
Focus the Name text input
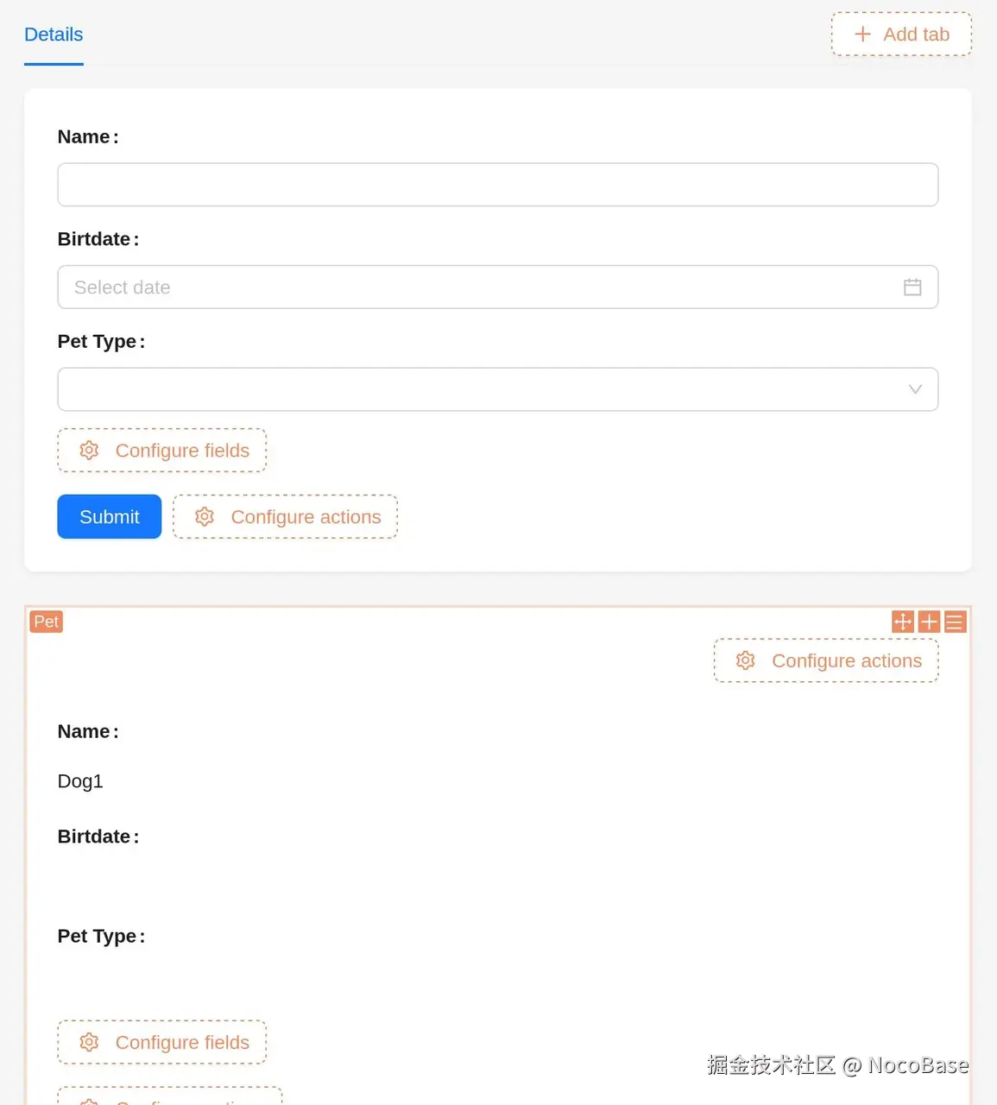point(497,185)
